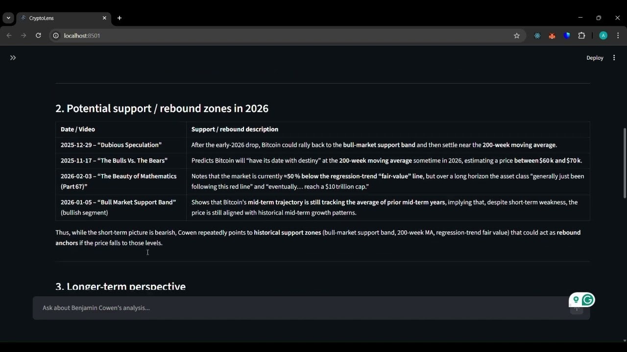Viewport: 627px width, 352px height.
Task: Select the "Bull Market Support Band" cell
Action: click(121, 207)
